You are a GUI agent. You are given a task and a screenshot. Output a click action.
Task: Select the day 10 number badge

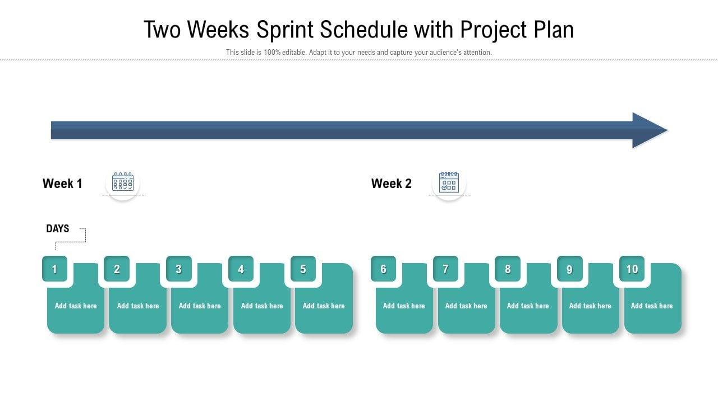(x=632, y=269)
